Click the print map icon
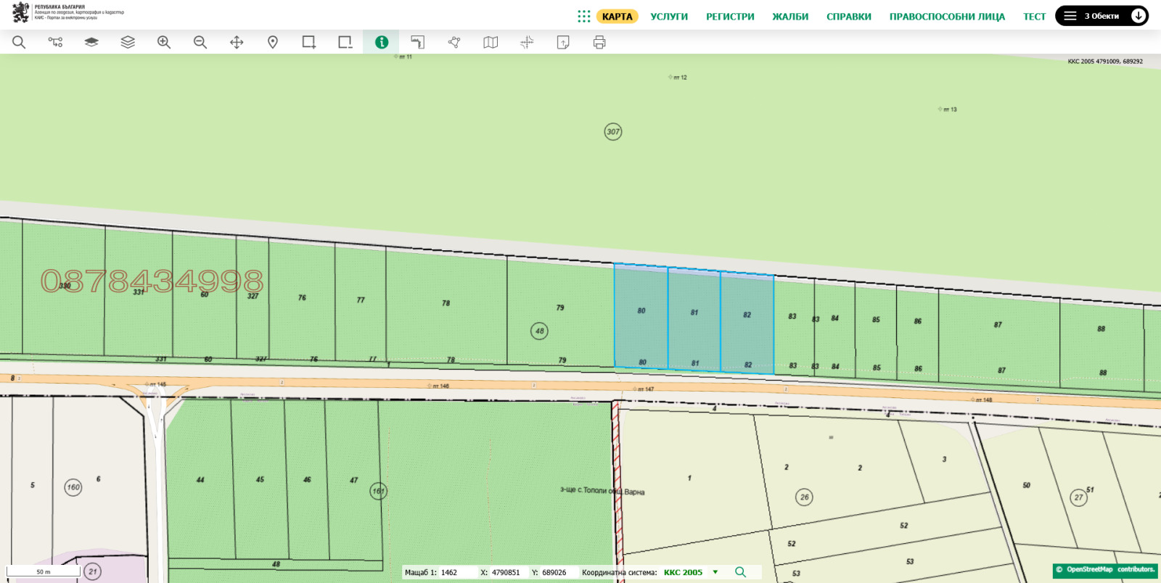Screen dimensions: 1161x583 click(599, 42)
